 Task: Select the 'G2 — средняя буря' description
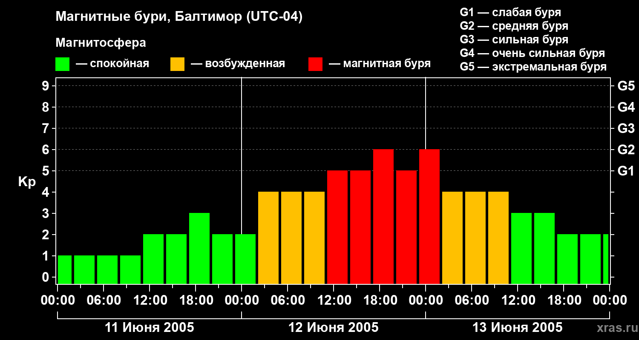click(514, 26)
